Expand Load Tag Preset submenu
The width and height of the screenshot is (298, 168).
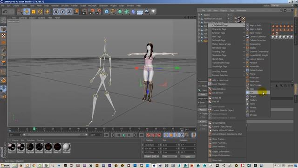pos(227,71)
